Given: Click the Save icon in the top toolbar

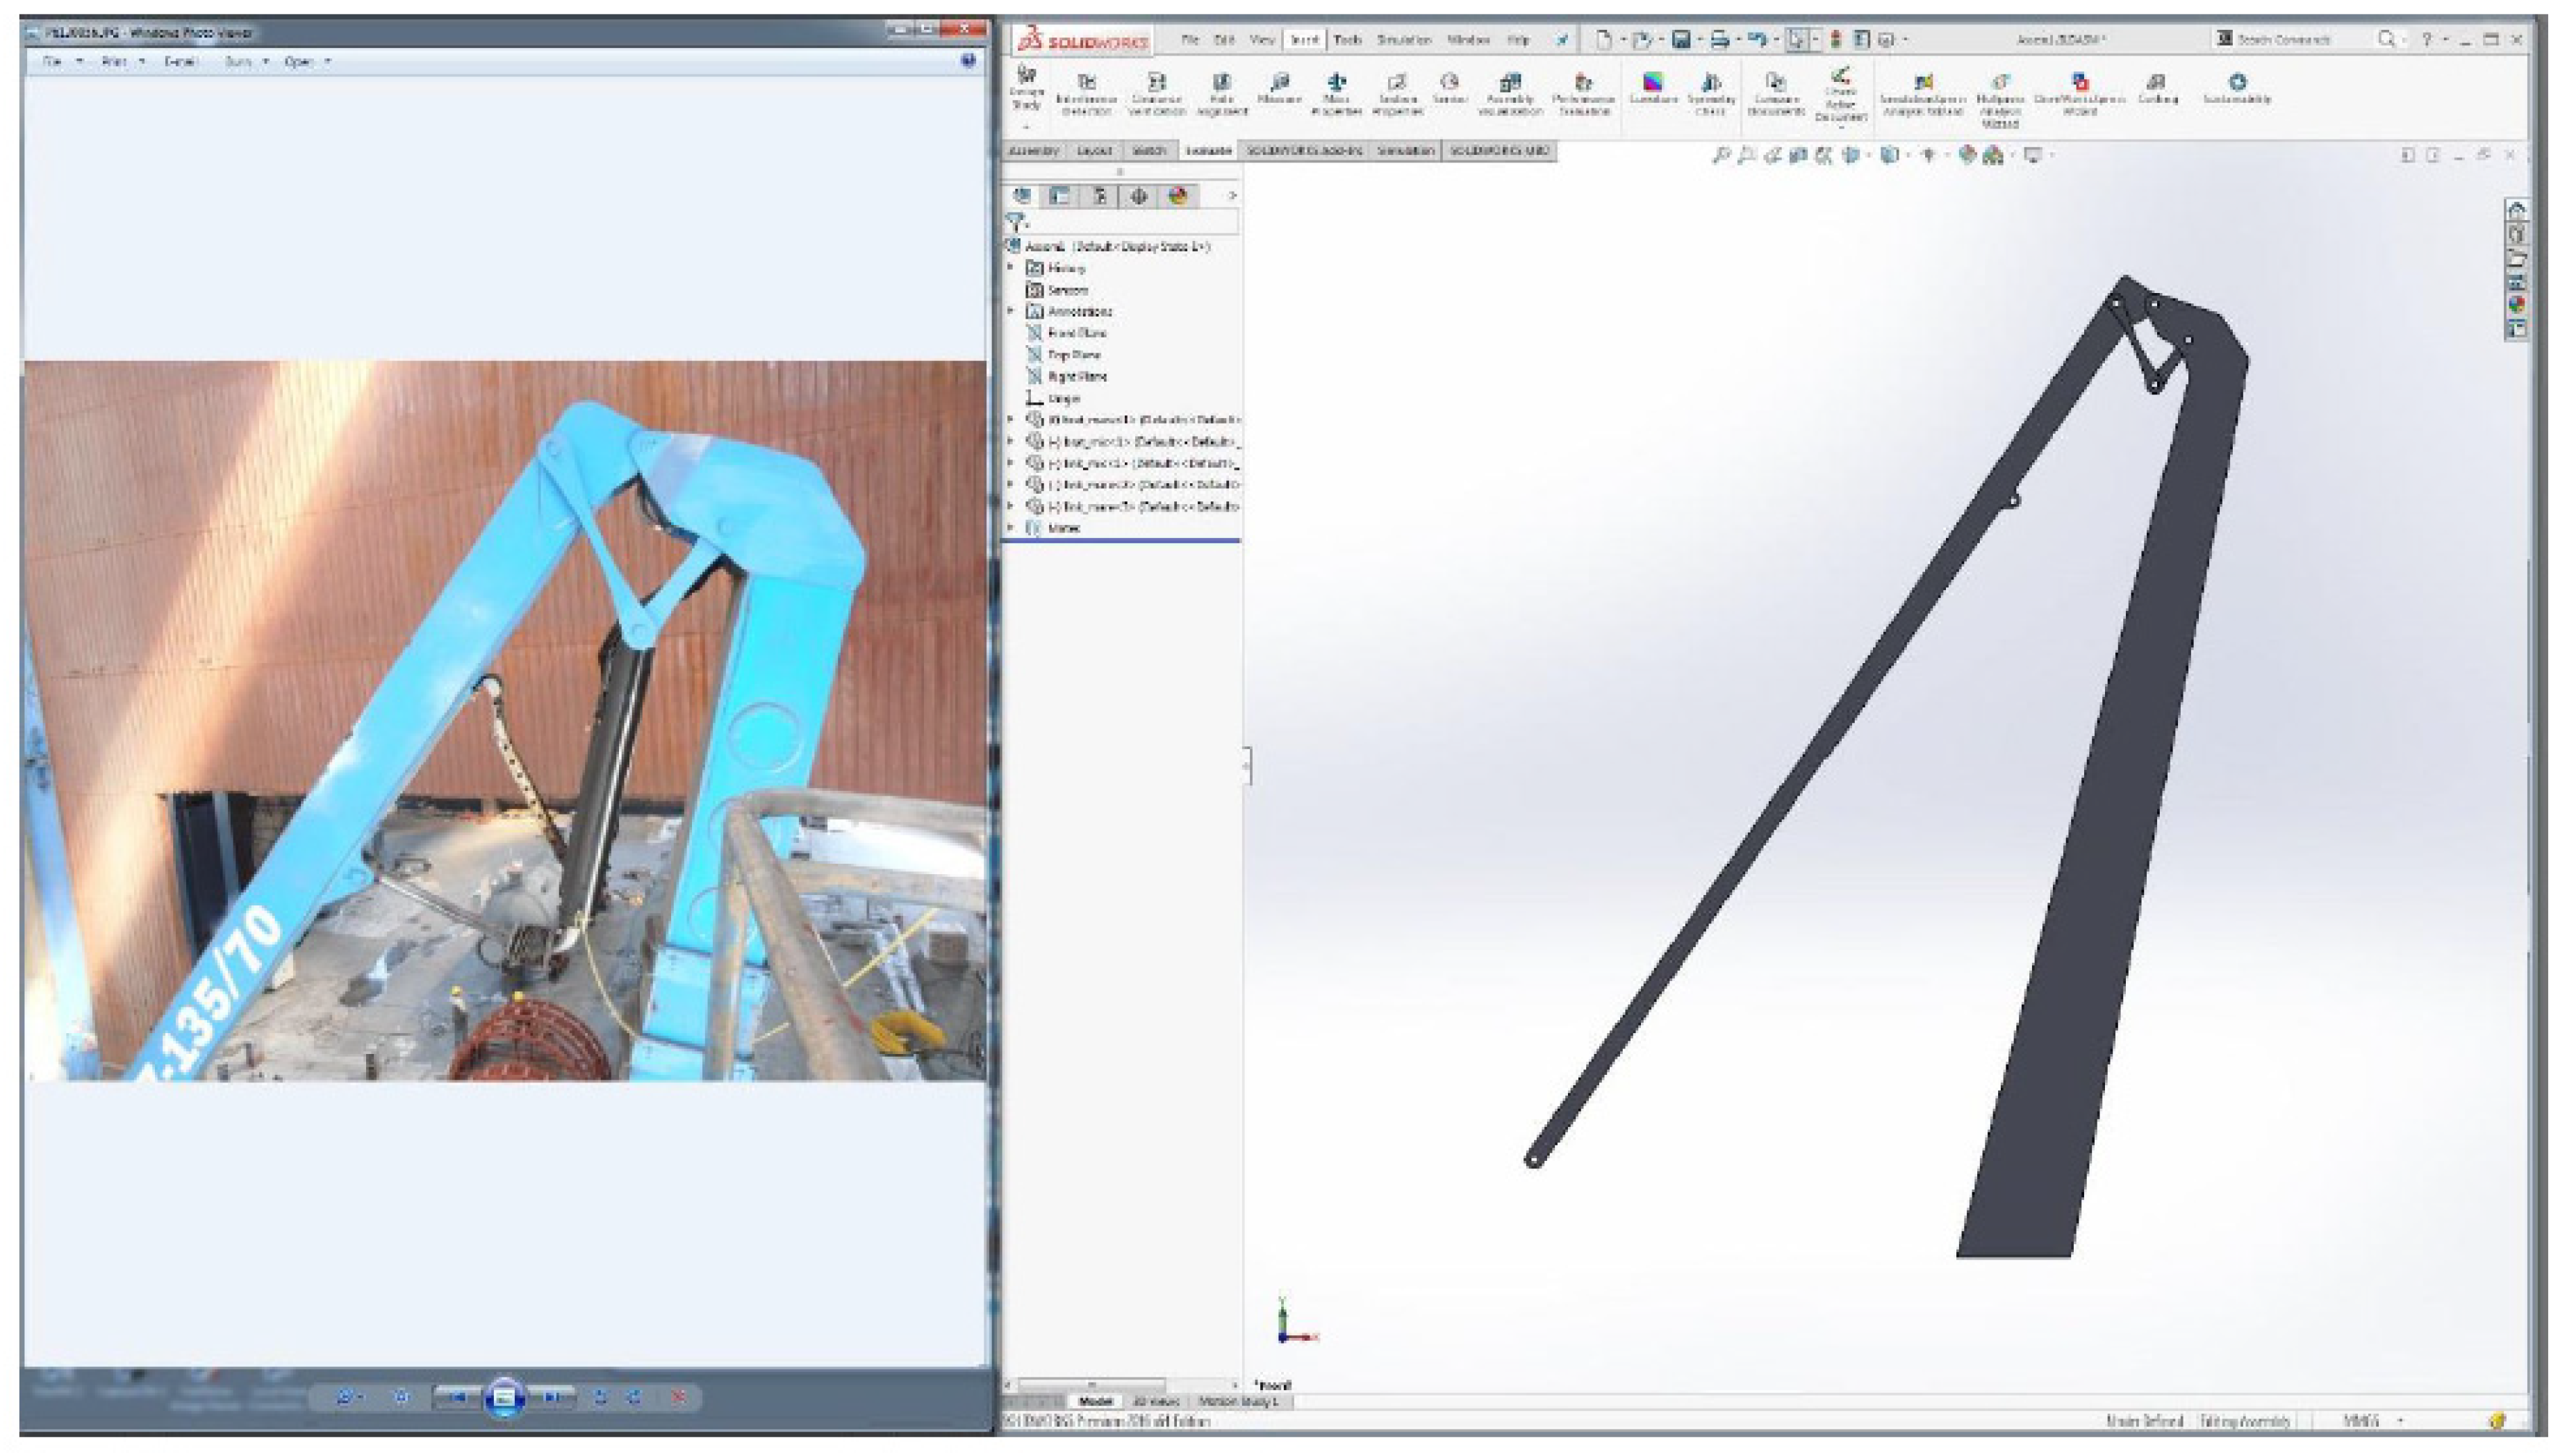Looking at the screenshot, I should 1681,40.
